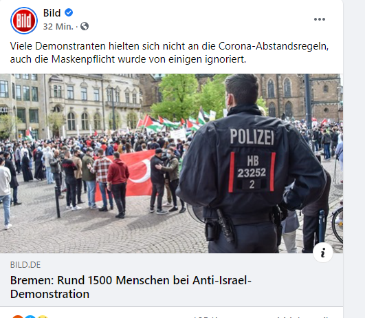Click the info icon on article image

click(323, 253)
